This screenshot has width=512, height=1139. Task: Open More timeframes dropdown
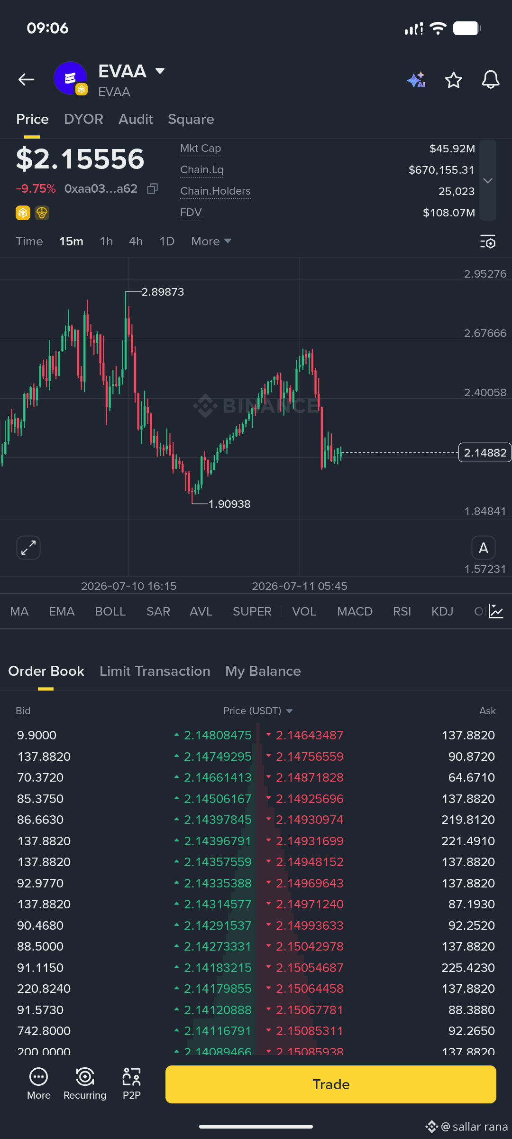211,242
